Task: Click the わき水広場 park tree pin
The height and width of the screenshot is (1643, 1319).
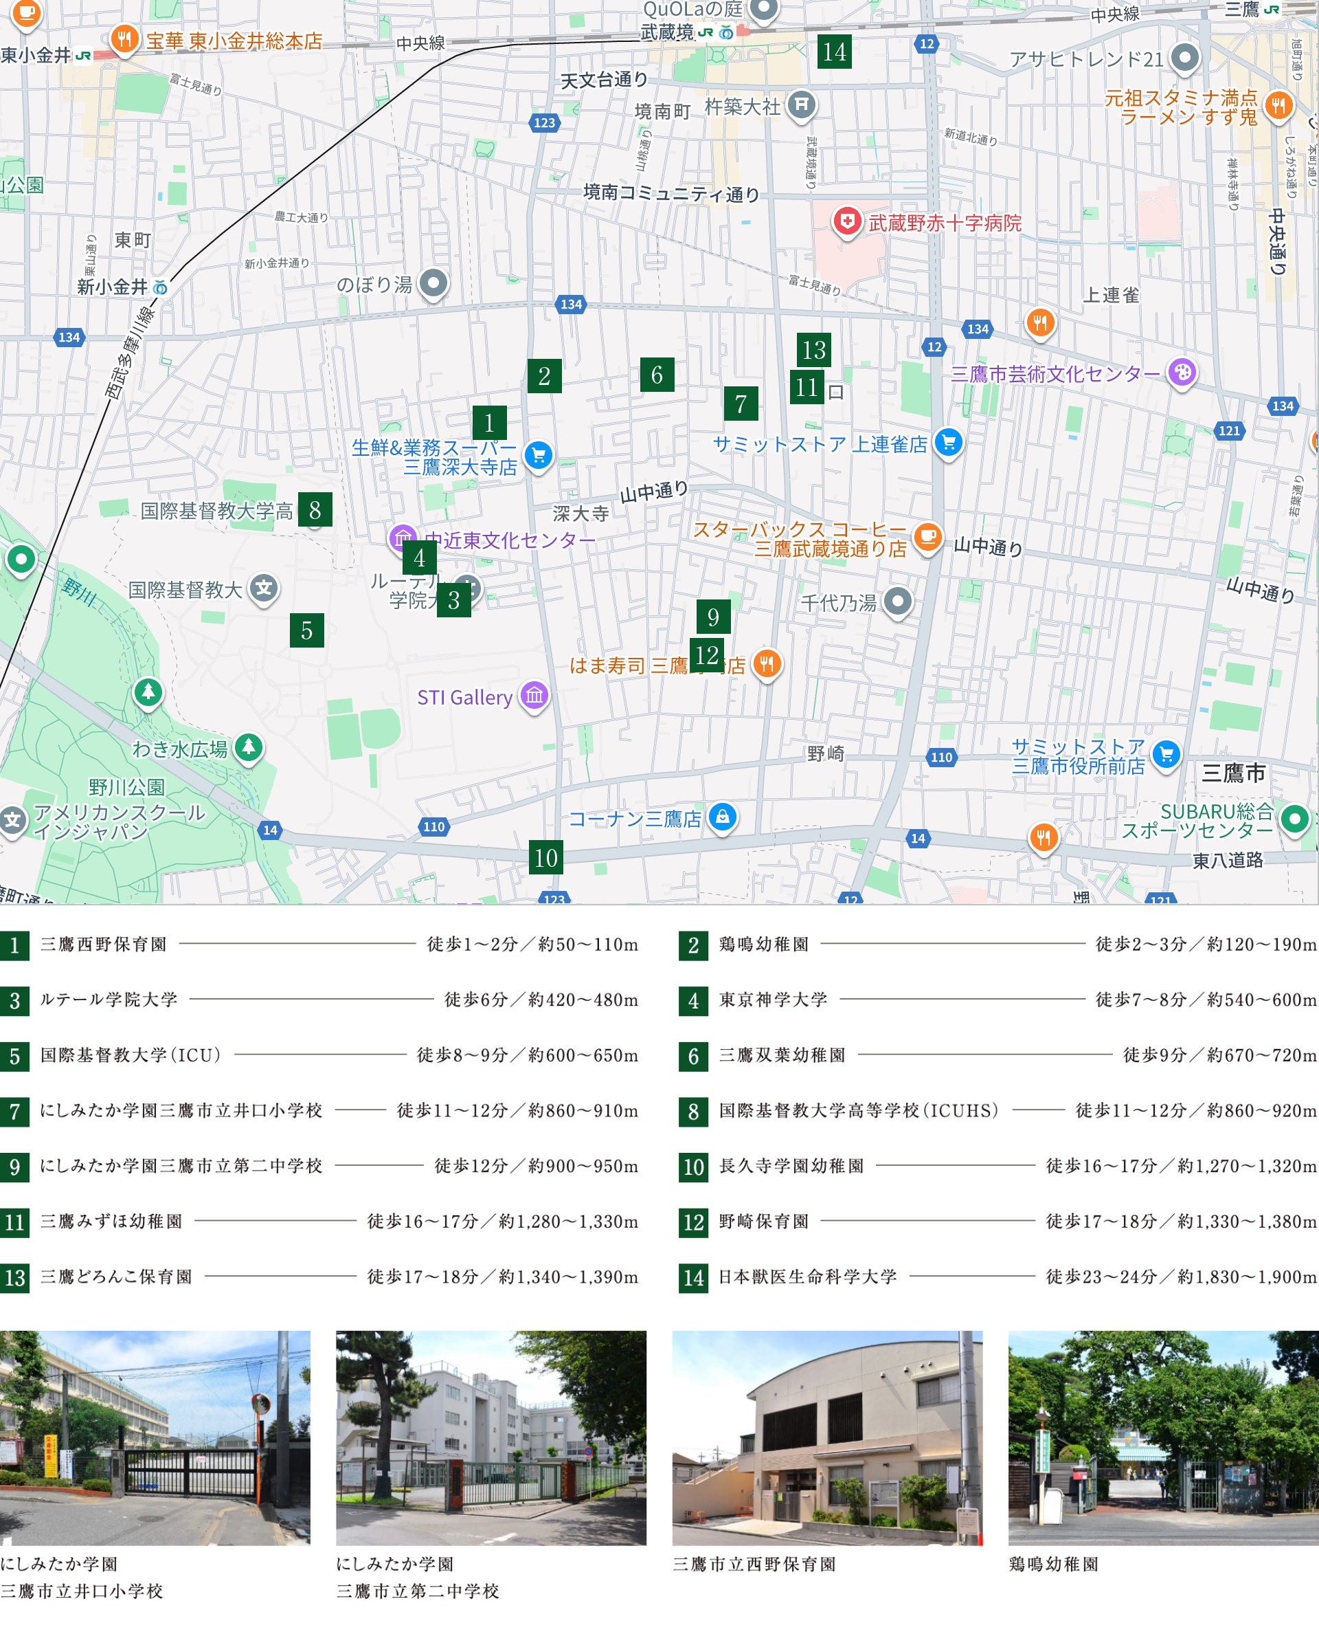Action: point(248,747)
